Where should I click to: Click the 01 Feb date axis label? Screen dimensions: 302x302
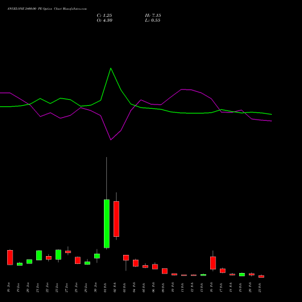pos(105,288)
